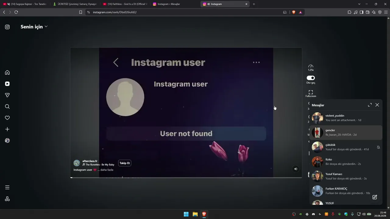Open the Leo AI sparkle icon

[x=374, y=12]
